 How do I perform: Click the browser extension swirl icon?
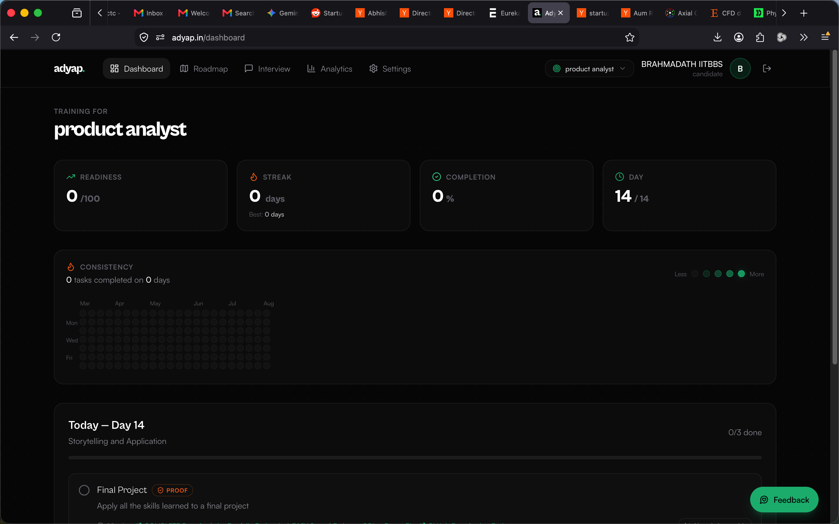(x=781, y=38)
